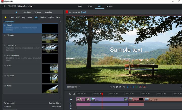The image size is (182, 110).
Task: Zoom out of the timeline
Action: click(x=74, y=94)
